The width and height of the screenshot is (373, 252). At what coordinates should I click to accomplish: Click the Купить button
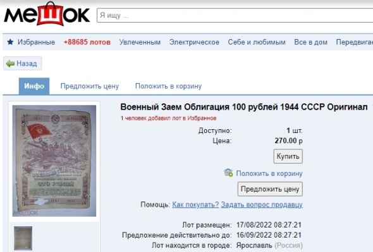pyautogui.click(x=288, y=156)
